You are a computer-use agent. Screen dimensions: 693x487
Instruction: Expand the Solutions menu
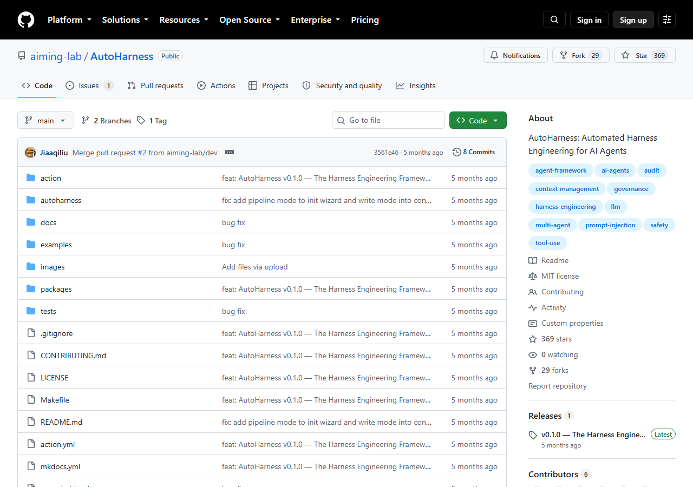coord(125,20)
